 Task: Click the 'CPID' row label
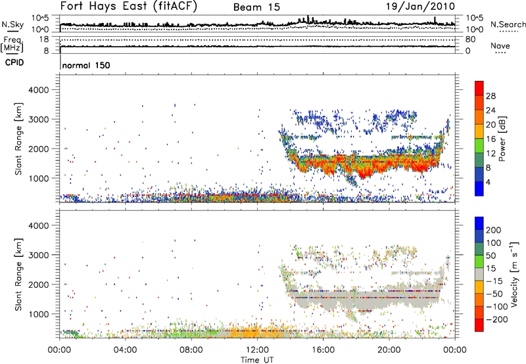tap(14, 62)
